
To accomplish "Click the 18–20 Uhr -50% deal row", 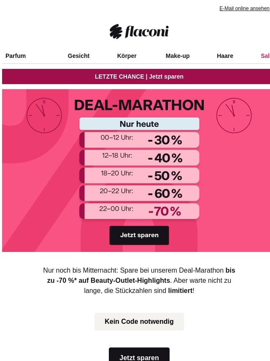I will [x=139, y=175].
